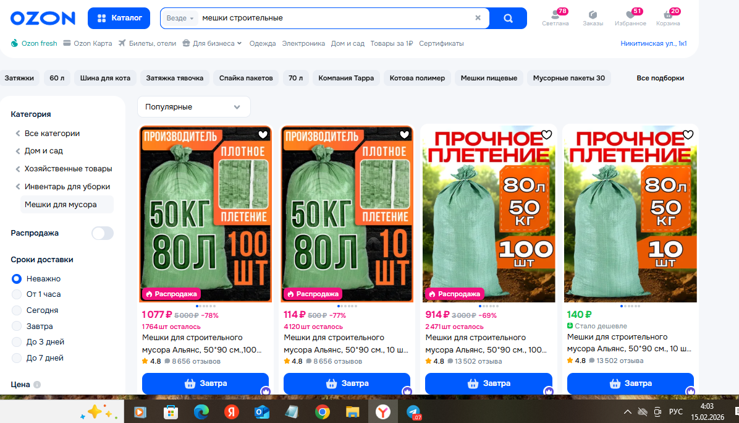Viewport: 739px width, 423px height.
Task: Open the OZON home logo
Action: coord(43,19)
